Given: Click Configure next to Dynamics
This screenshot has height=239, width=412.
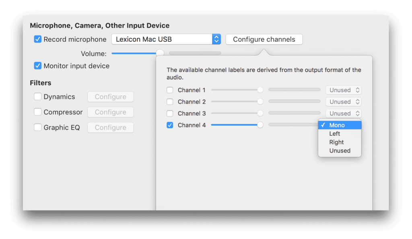Looking at the screenshot, I should pyautogui.click(x=110, y=96).
